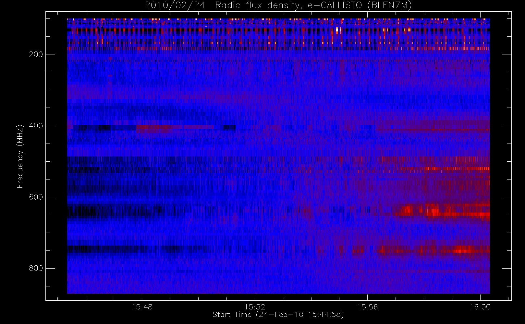Click the 'Frequency (MHZ)' axis label
This screenshot has width=525, height=324.
click(x=20, y=156)
